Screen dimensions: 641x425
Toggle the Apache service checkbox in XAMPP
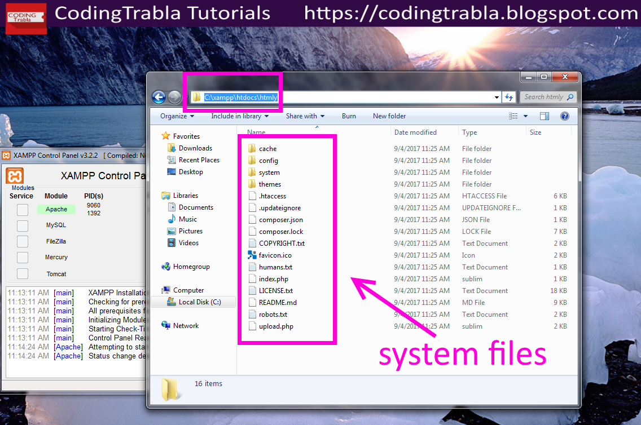pos(23,210)
